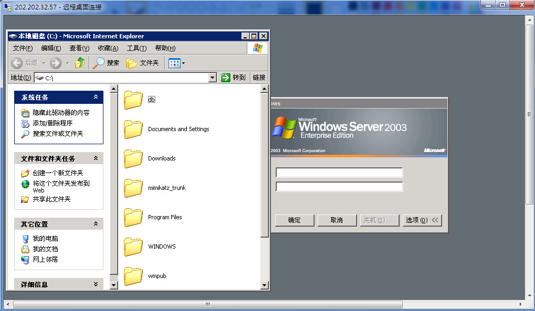This screenshot has height=311, width=535.
Task: Open the Tools (工具) menu
Action: (x=137, y=48)
